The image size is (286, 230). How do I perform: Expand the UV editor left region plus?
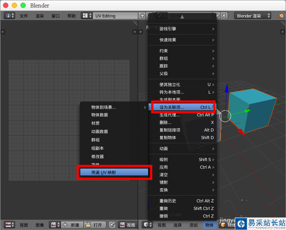(x=3, y=32)
